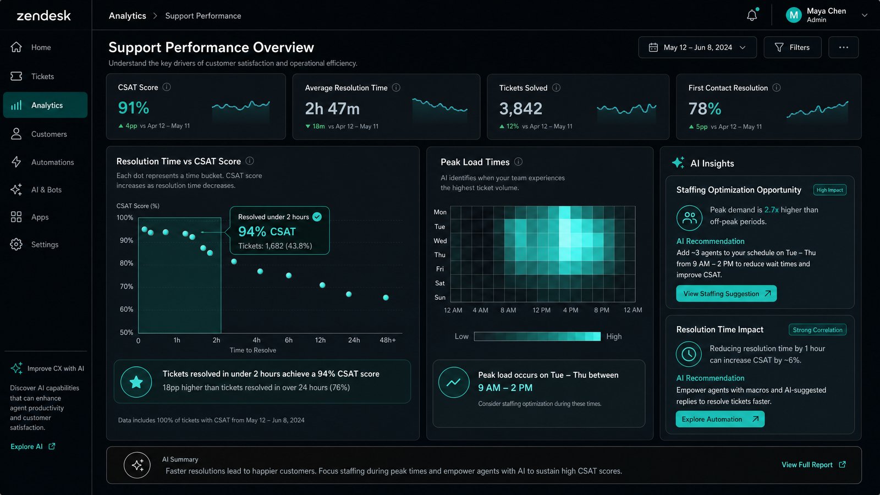Viewport: 880px width, 495px height.
Task: Click the 2.7x peak demand figure
Action: (771, 210)
